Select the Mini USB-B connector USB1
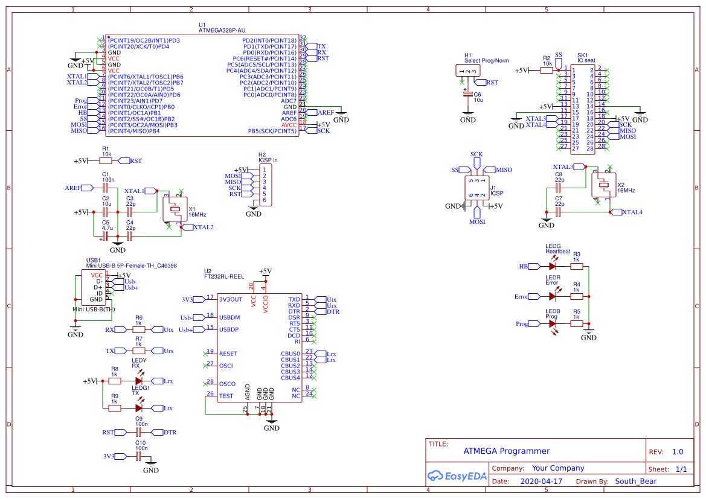This screenshot has width=706, height=499. (x=94, y=287)
